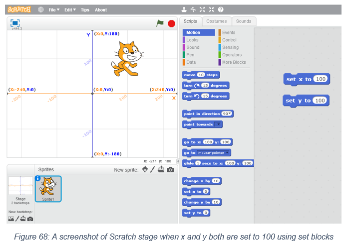The image size is (346, 245).
Task: New sprite from camera icon
Action: tap(170, 170)
